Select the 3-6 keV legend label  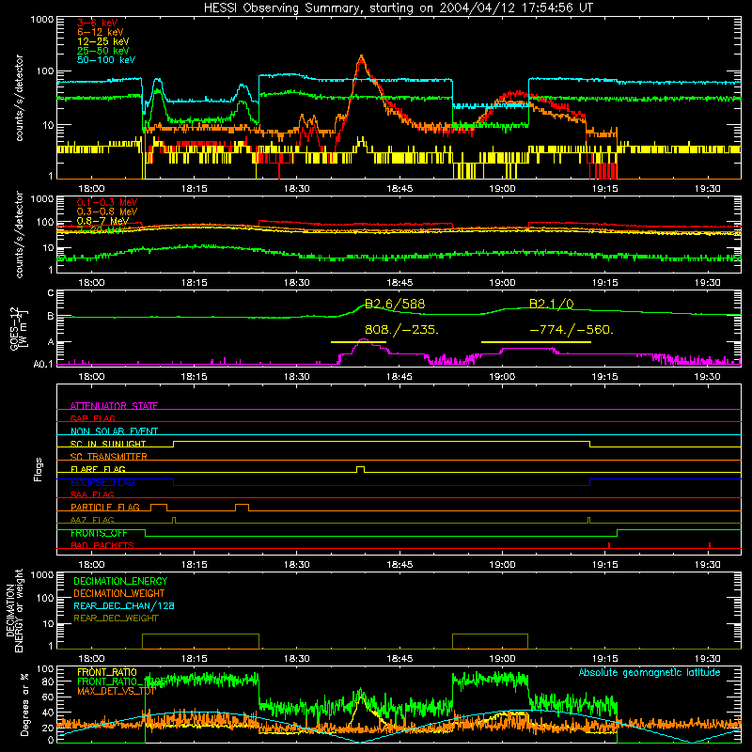pyautogui.click(x=98, y=23)
